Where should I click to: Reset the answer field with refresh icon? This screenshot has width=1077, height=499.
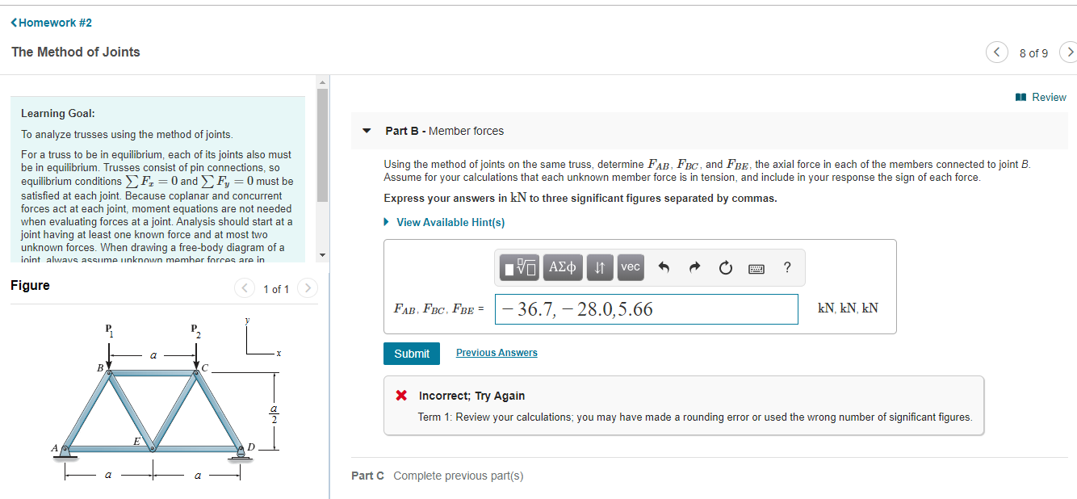tap(724, 267)
